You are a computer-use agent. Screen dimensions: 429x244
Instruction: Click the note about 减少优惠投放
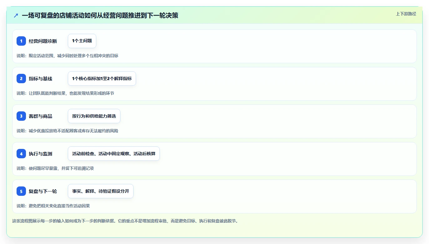coord(67,131)
